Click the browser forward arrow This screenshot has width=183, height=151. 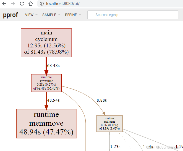click(x=13, y=4)
